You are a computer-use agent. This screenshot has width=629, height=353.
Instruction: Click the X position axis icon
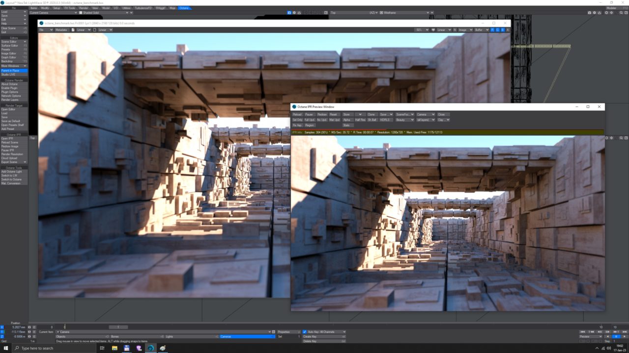2,327
